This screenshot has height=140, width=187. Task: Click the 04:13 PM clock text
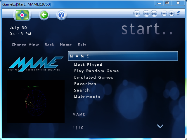click(20, 34)
